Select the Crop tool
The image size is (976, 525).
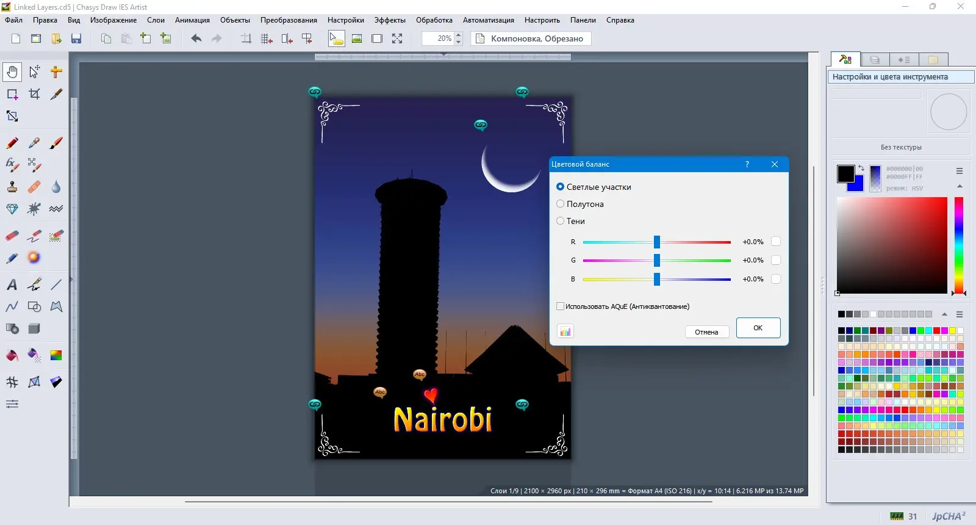point(34,94)
